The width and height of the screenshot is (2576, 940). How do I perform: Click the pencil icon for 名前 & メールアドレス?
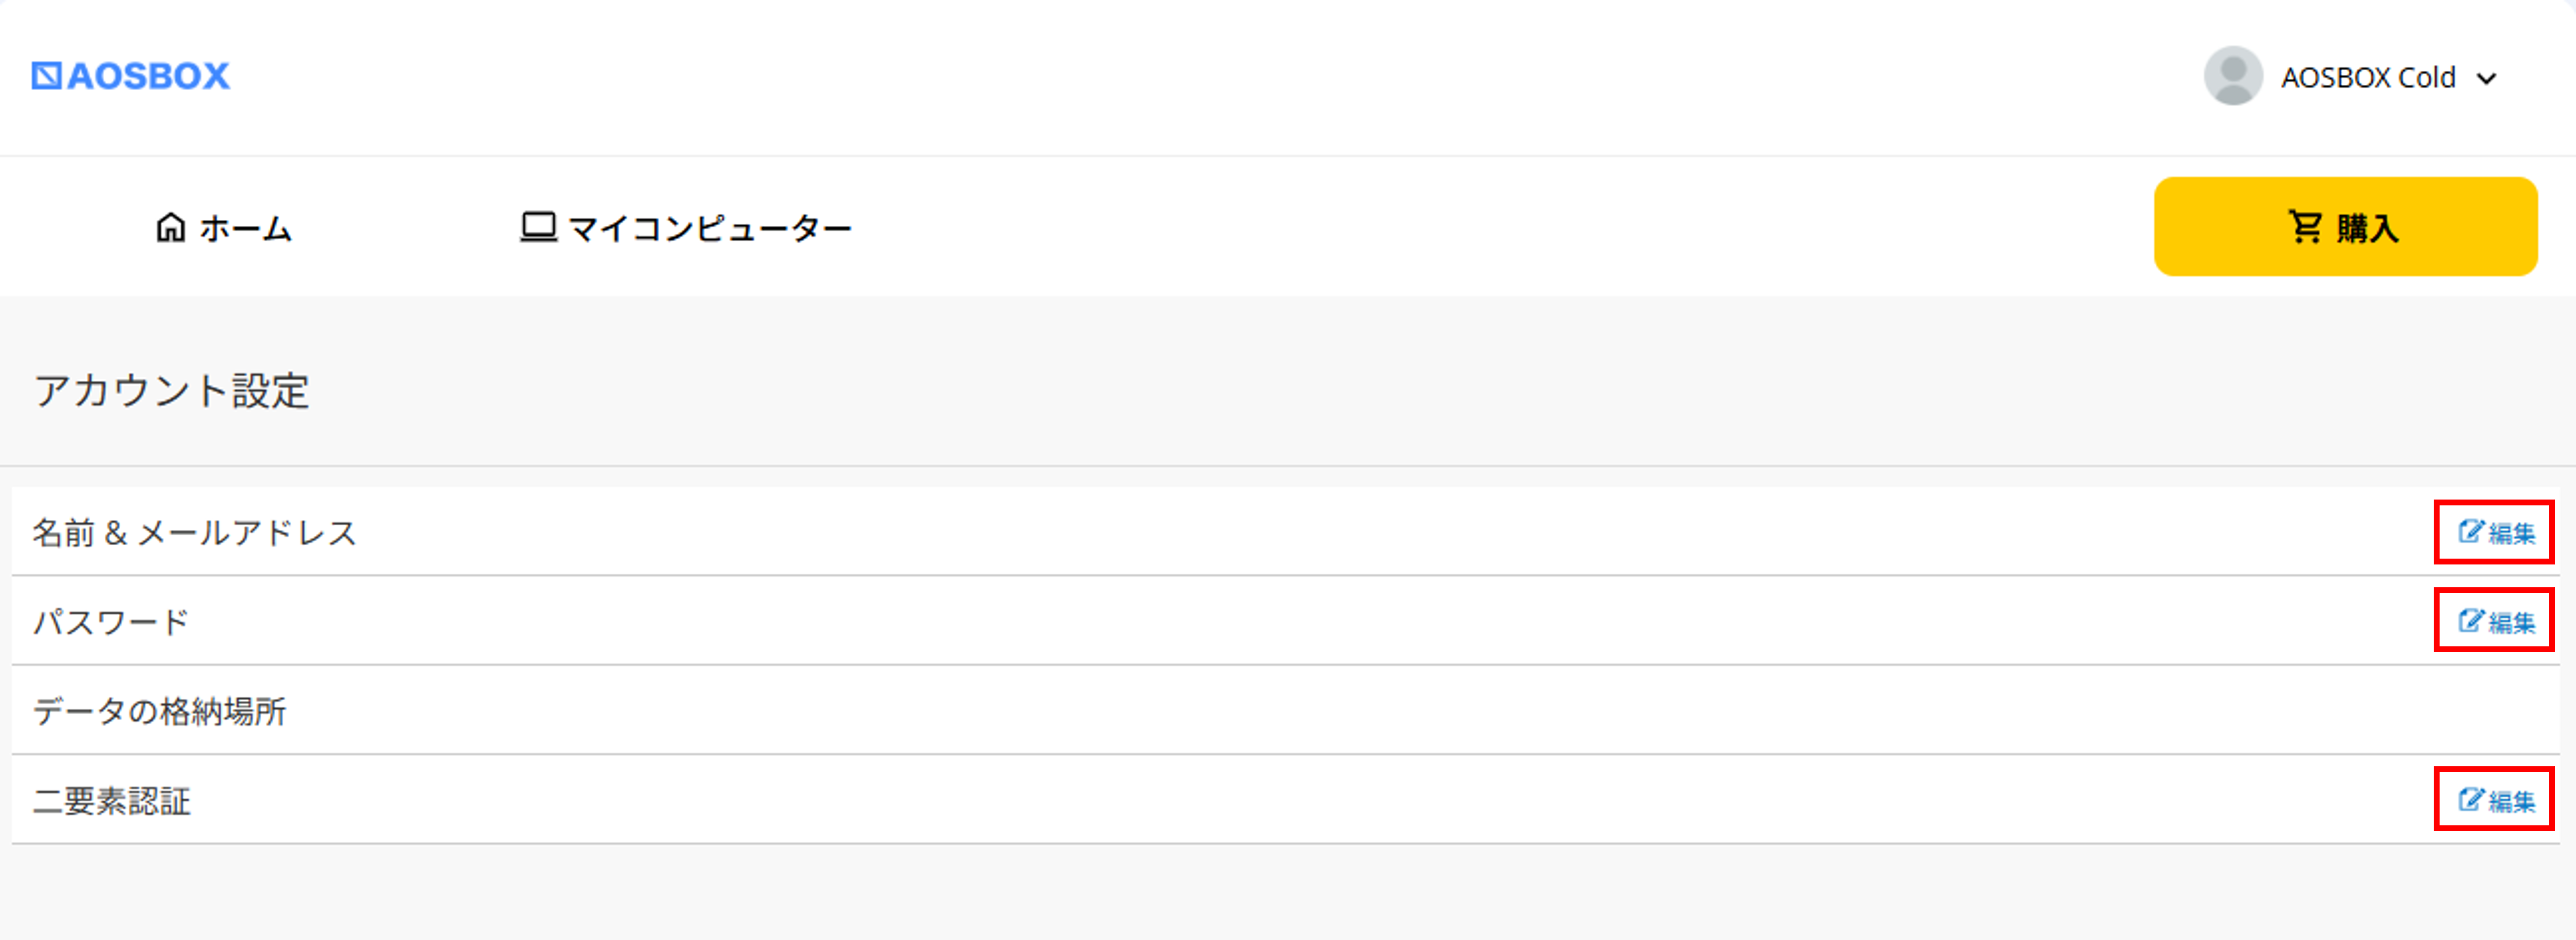[x=2470, y=532]
